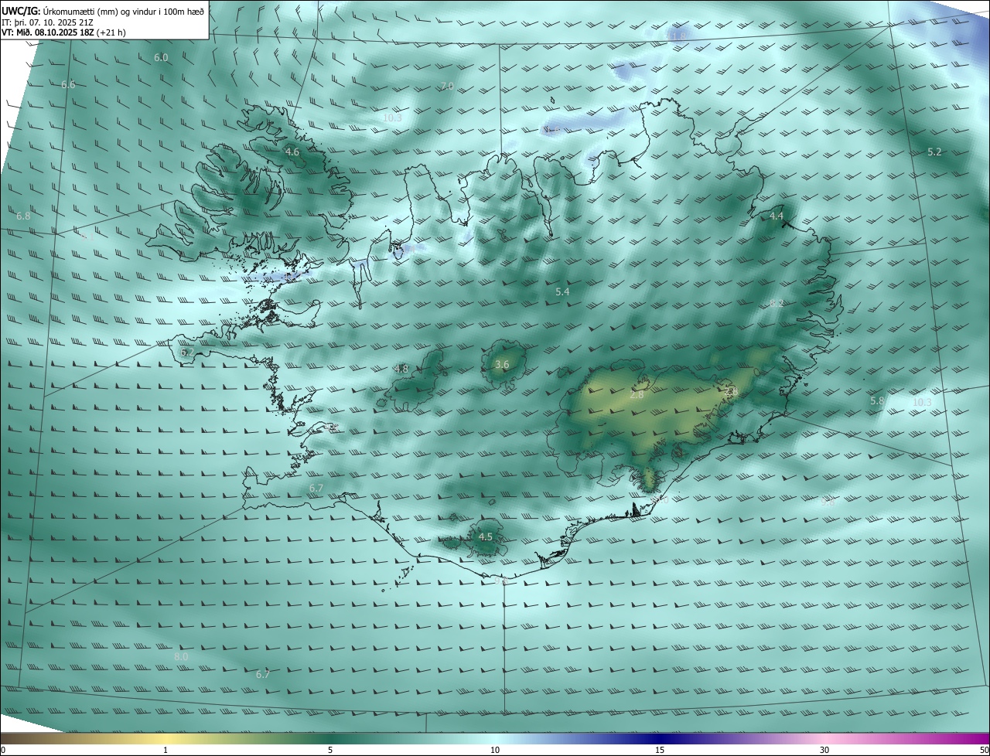Click the 10.3 value beside the 5.8 label
990x756 pixels.
point(922,403)
